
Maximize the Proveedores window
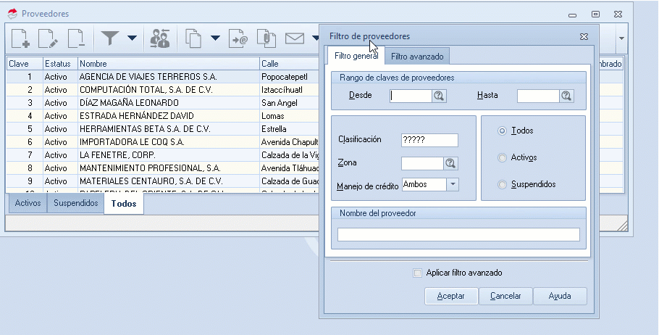595,15
